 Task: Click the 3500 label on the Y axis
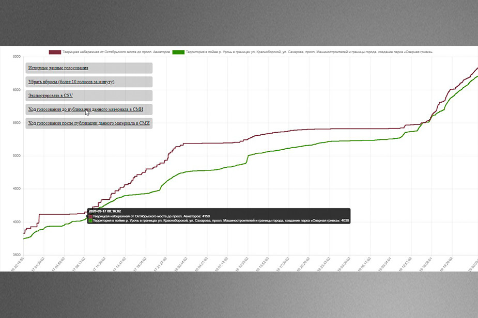[x=16, y=255]
